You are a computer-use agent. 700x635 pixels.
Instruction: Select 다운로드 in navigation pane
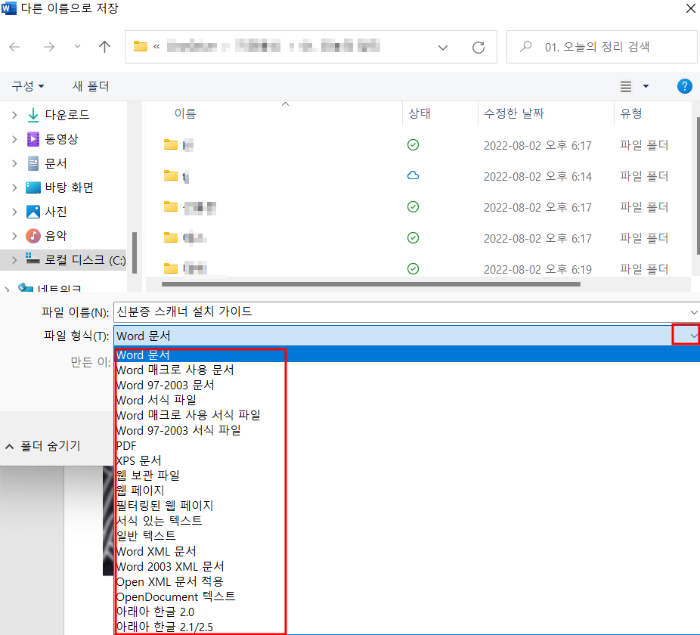click(67, 115)
